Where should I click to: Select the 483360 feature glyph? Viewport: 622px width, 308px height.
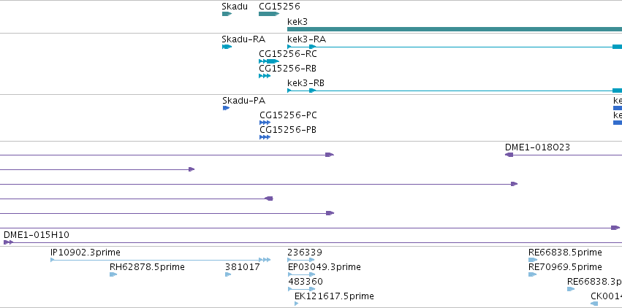click(x=301, y=289)
